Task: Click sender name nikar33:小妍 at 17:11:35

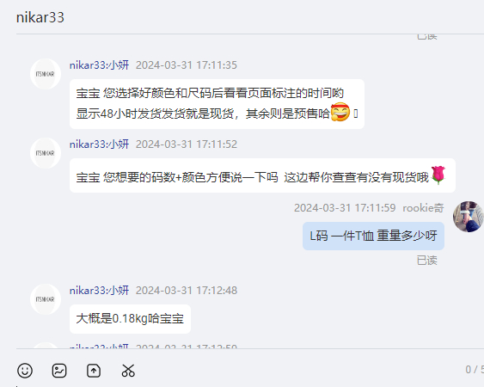Action: coord(99,65)
